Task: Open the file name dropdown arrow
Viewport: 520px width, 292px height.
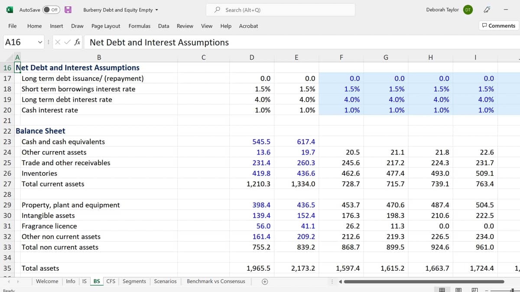Action: pyautogui.click(x=156, y=10)
